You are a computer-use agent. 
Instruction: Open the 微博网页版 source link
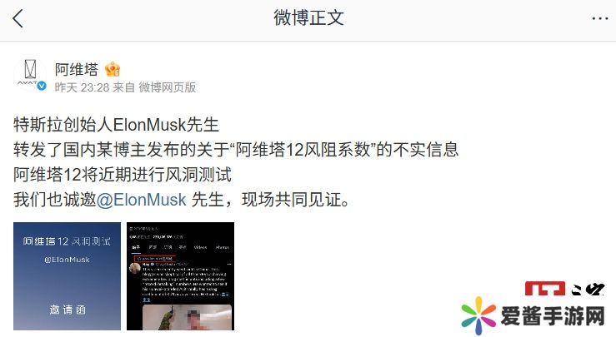point(168,87)
